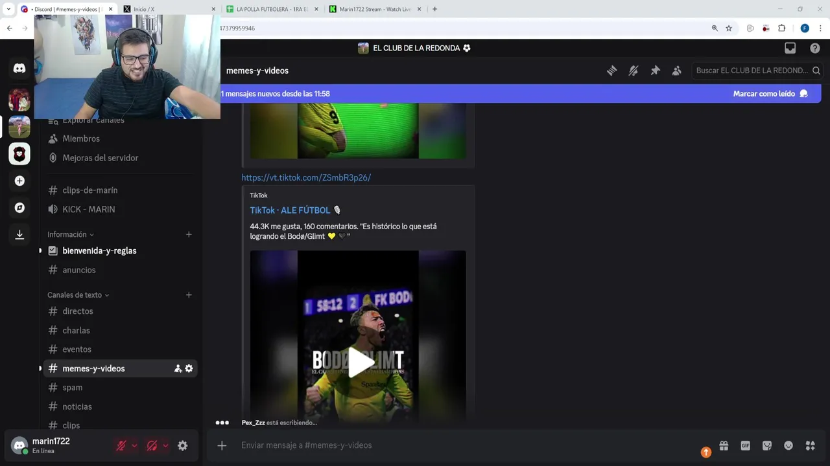Toggle channel notification mute bell

pyautogui.click(x=634, y=71)
